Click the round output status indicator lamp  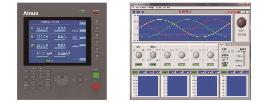click(242, 22)
